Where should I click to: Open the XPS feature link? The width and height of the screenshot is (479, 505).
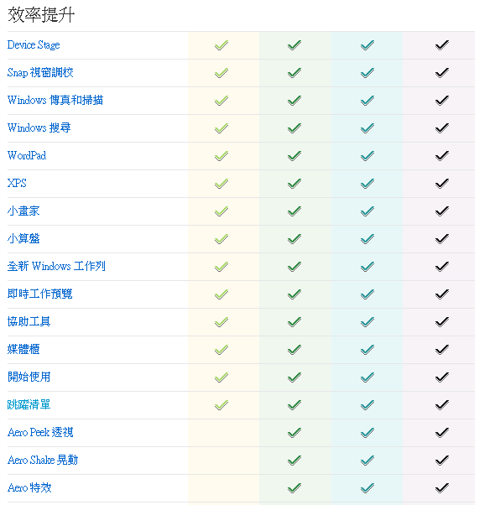17,183
